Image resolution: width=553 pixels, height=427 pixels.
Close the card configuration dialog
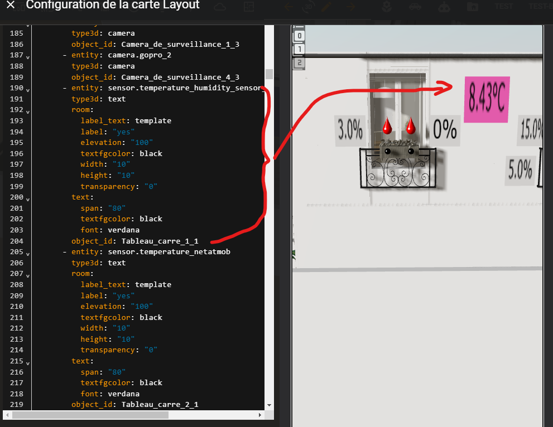pos(11,5)
